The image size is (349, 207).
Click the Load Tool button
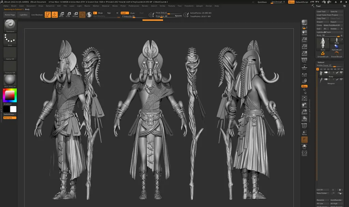[x=322, y=12]
